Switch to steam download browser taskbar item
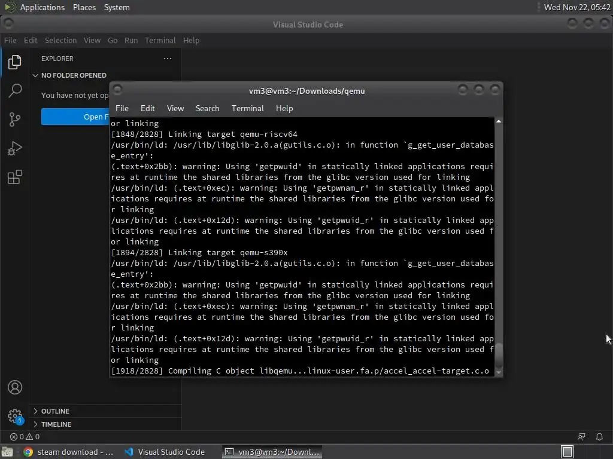 (x=68, y=452)
